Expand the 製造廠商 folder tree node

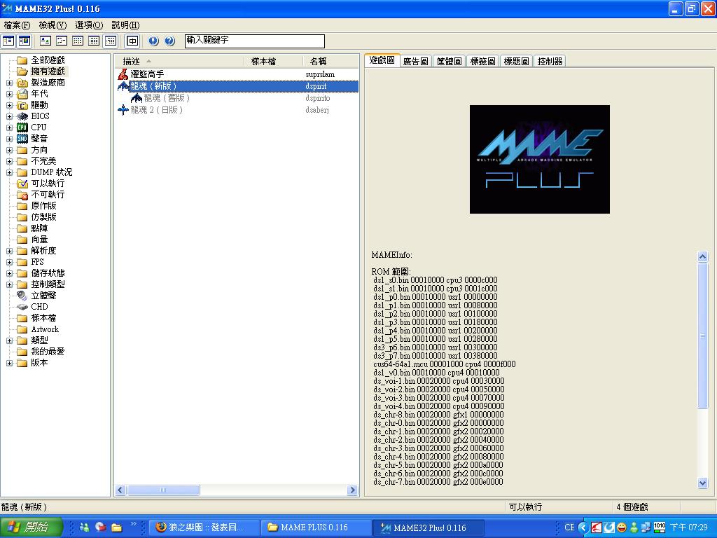(9, 83)
